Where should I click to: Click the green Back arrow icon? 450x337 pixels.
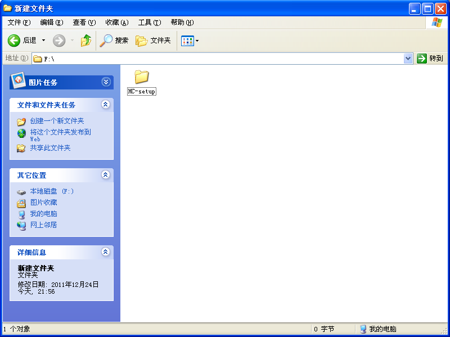pyautogui.click(x=14, y=41)
